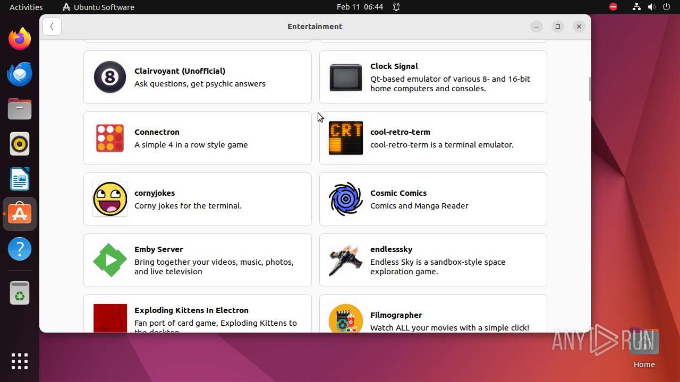Screen dimensions: 680x382
Task: Open the Files manager from the dock
Action: [x=20, y=109]
